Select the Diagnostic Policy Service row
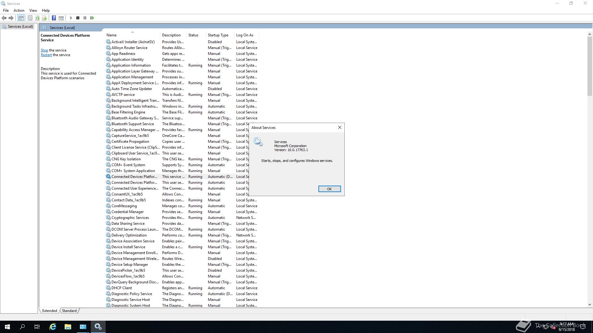Viewport: 593px width, 333px height. point(182,294)
